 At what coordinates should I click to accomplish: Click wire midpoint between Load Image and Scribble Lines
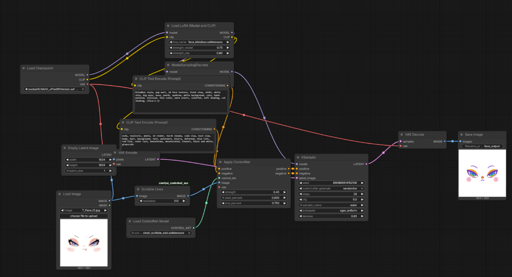(x=123, y=198)
